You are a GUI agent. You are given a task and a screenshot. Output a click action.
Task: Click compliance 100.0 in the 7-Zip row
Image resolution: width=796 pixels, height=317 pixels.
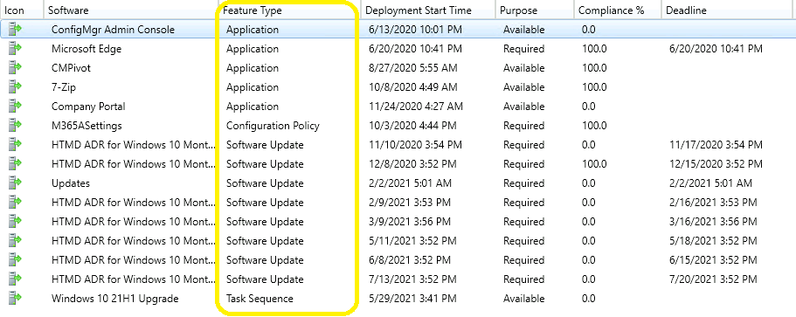594,87
